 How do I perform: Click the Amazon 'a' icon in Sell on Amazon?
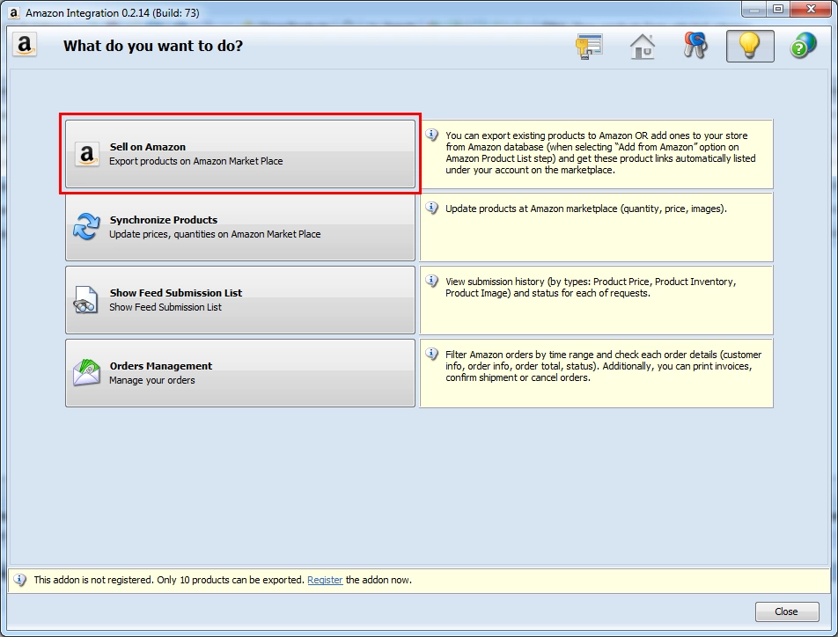[86, 155]
